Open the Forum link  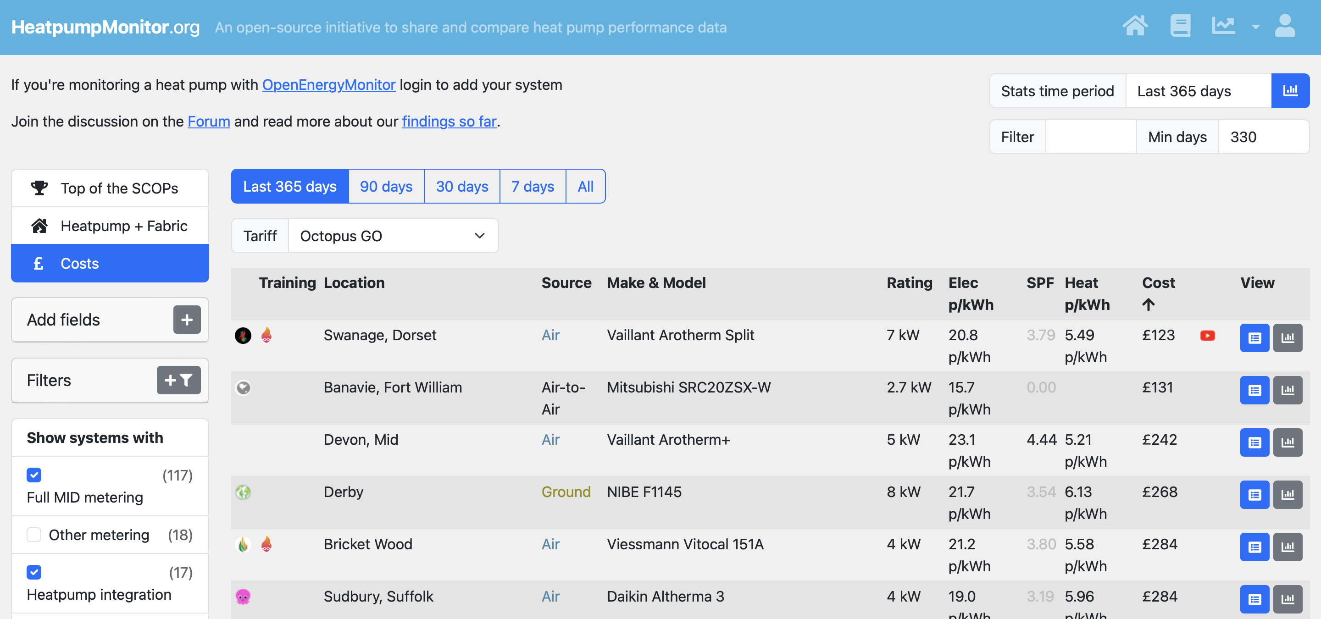pos(209,122)
